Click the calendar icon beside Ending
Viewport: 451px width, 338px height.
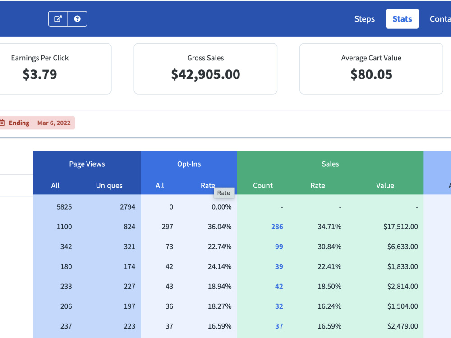pyautogui.click(x=2, y=123)
